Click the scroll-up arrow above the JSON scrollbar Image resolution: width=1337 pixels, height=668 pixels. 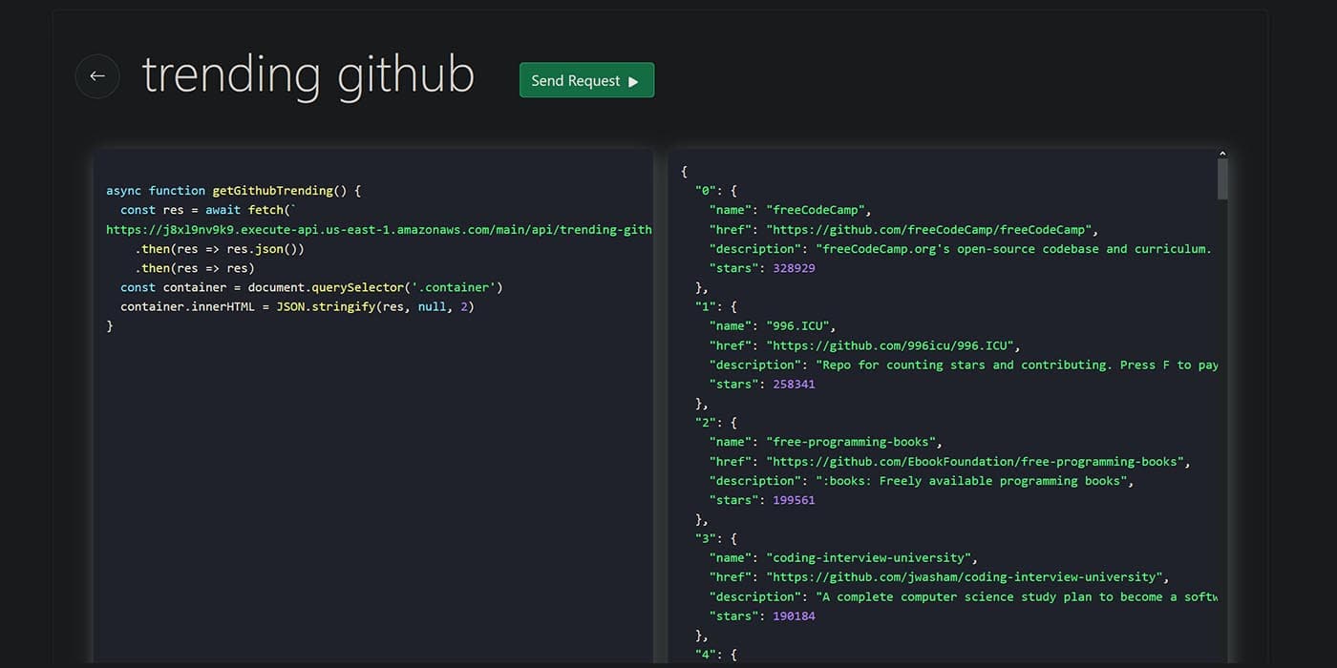tap(1222, 153)
